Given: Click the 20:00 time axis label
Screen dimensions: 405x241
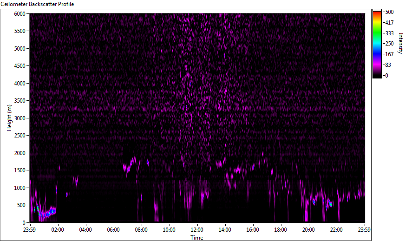Looking at the screenshot, I should pos(308,230).
